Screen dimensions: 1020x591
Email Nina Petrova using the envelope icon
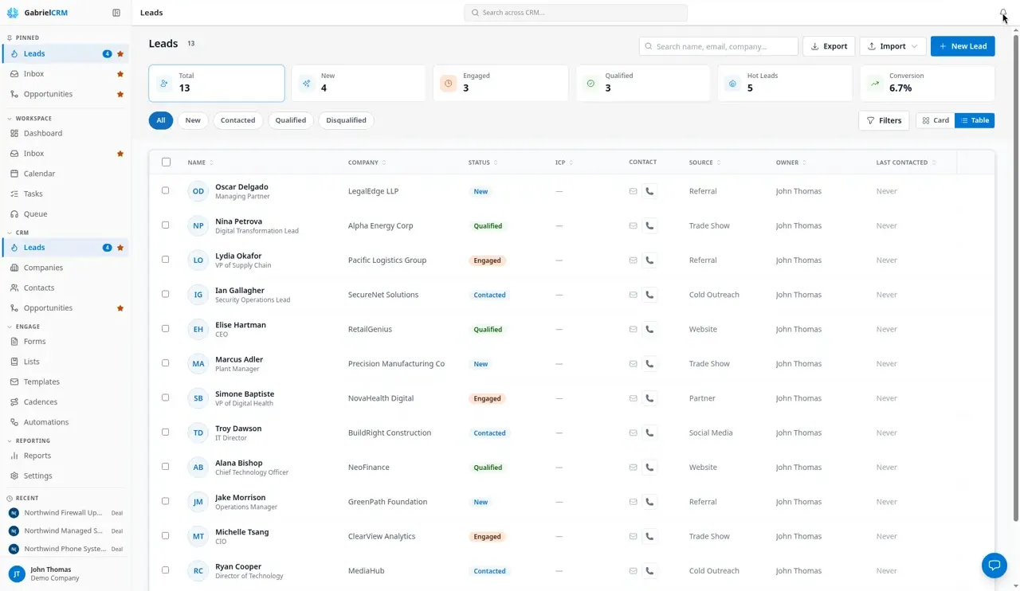click(x=634, y=226)
